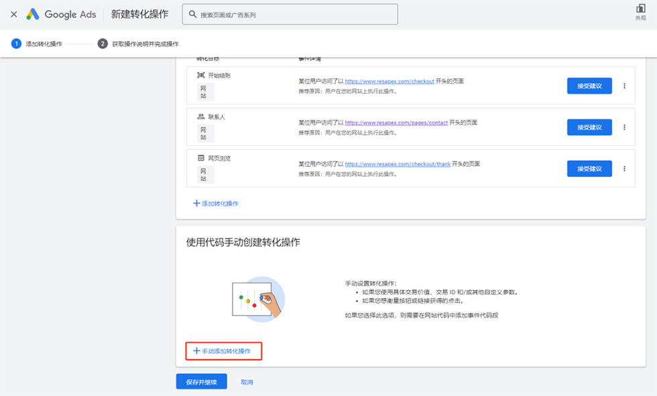
Task: Click the search magnifier icon
Action: click(192, 15)
